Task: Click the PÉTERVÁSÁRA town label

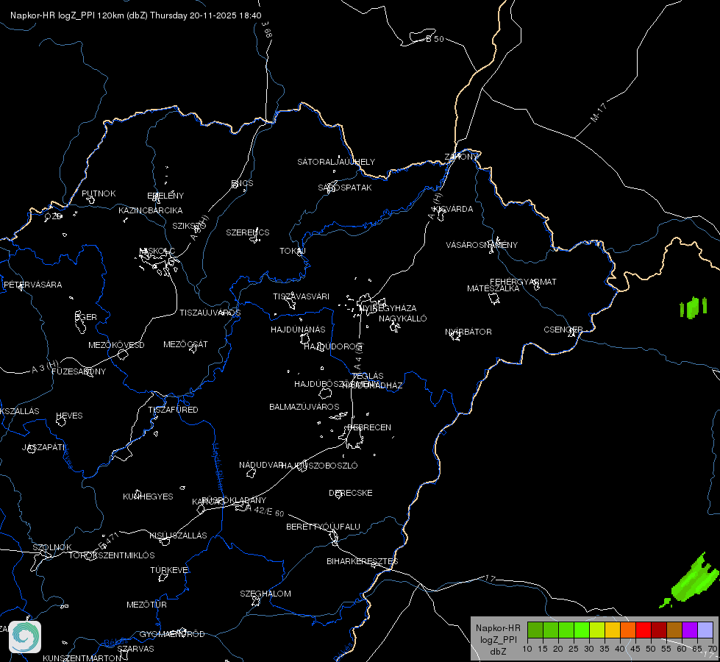Action: [x=32, y=285]
